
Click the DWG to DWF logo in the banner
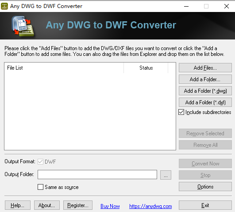[23, 26]
